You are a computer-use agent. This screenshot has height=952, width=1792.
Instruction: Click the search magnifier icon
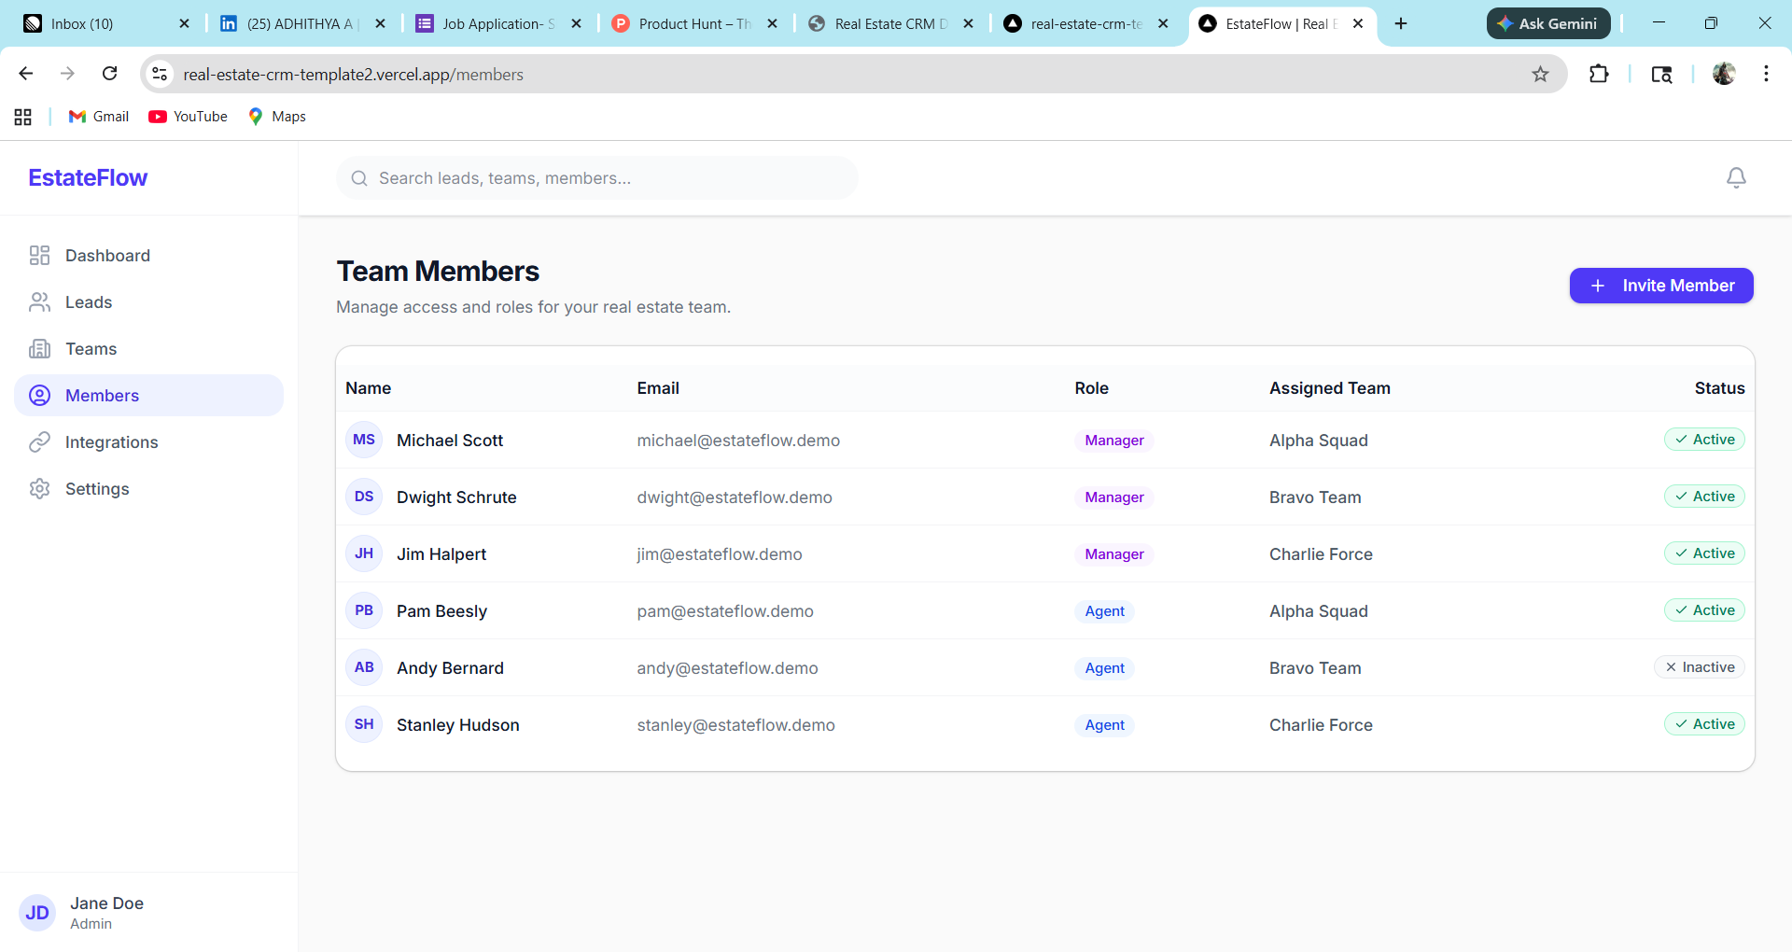tap(359, 177)
